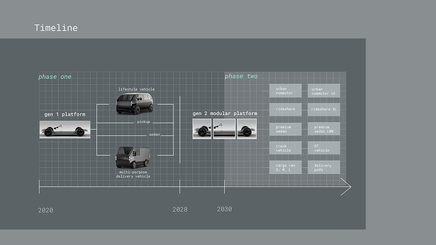Toggle the delivery pods option
Viewport: 436px width, 245px height.
point(324,167)
